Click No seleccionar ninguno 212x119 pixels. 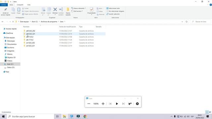click(115, 11)
